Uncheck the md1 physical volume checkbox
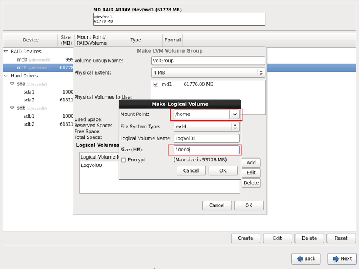 click(156, 84)
